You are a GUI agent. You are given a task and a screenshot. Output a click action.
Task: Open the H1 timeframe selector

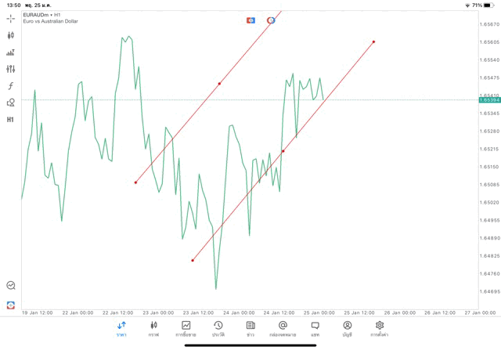tap(11, 120)
